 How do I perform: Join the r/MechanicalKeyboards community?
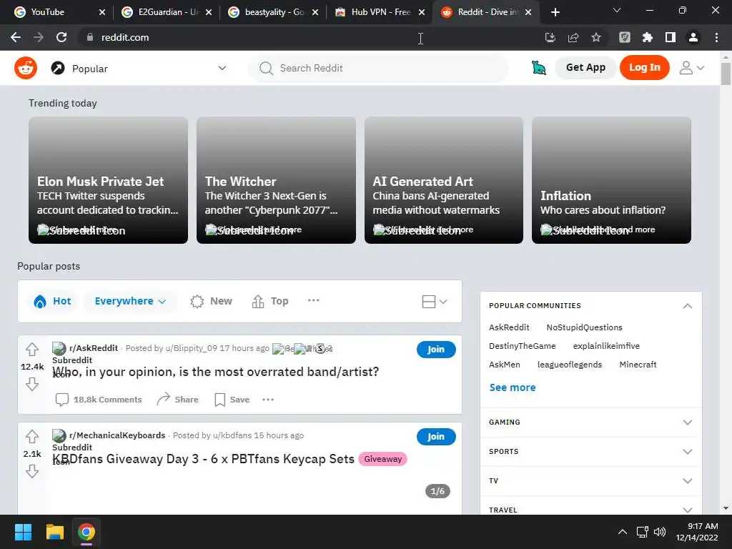point(436,437)
